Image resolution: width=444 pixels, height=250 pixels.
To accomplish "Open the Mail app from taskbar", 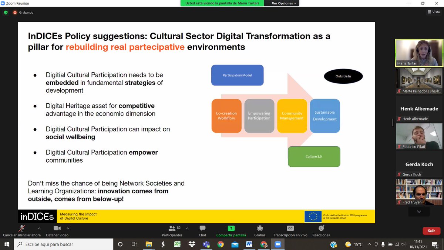I will point(235,244).
